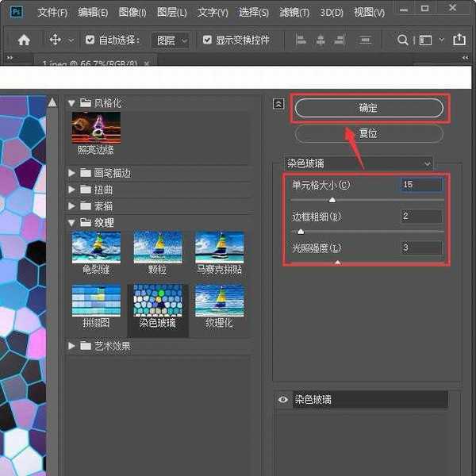476x476 pixels.
Task: Hide the 染色玻璃 effect layer eye
Action: 282,401
